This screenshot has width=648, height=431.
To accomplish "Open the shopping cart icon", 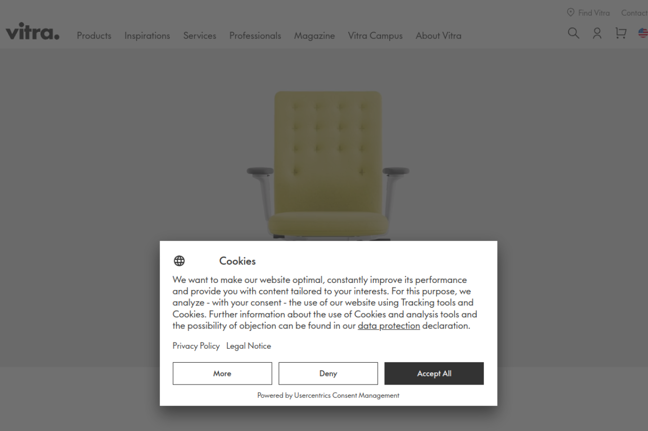I will pyautogui.click(x=621, y=33).
